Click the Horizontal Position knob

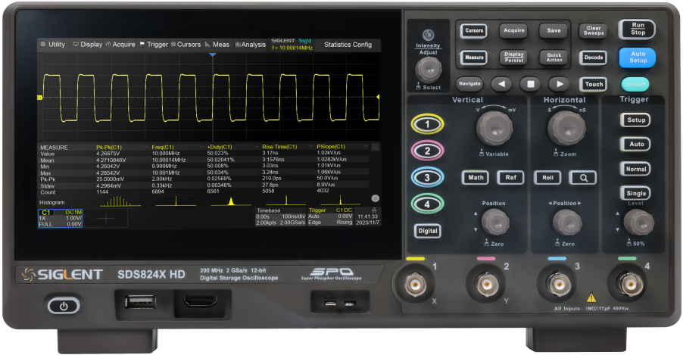click(x=566, y=222)
